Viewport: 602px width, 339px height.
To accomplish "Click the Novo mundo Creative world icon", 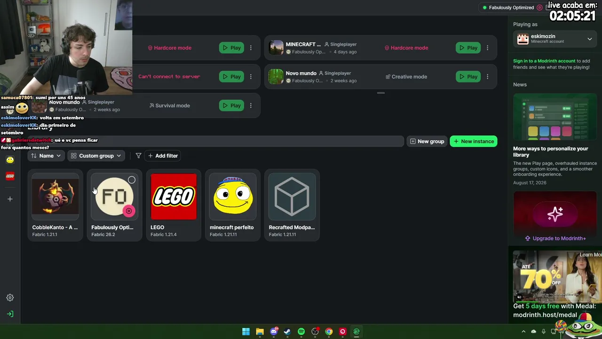I will 276,76.
